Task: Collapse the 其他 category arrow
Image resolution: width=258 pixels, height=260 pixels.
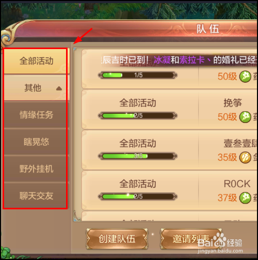Action: pos(59,88)
